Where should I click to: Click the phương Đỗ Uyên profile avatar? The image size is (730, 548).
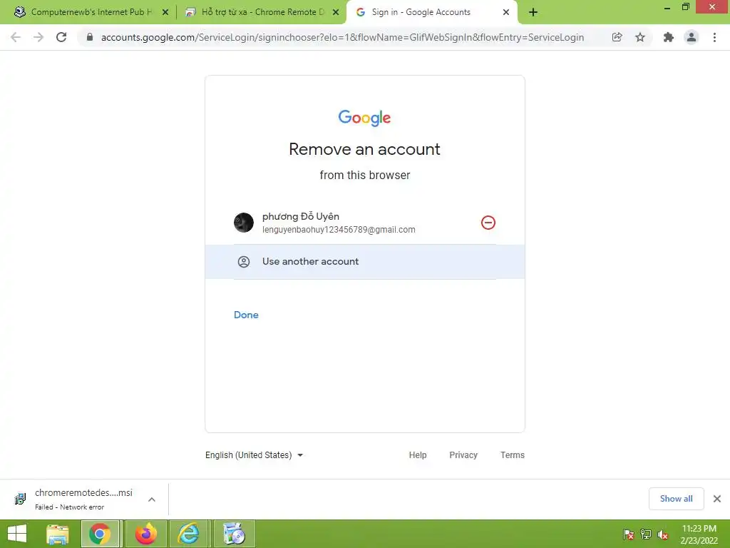click(244, 223)
